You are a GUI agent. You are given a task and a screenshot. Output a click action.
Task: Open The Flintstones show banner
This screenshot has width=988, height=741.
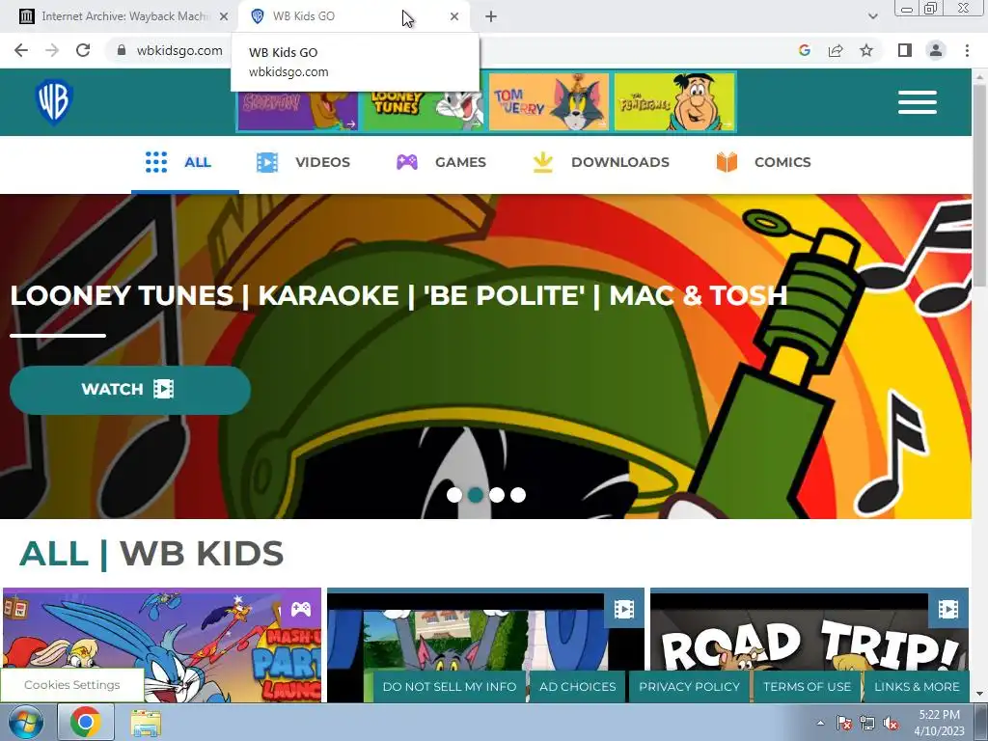(x=674, y=102)
